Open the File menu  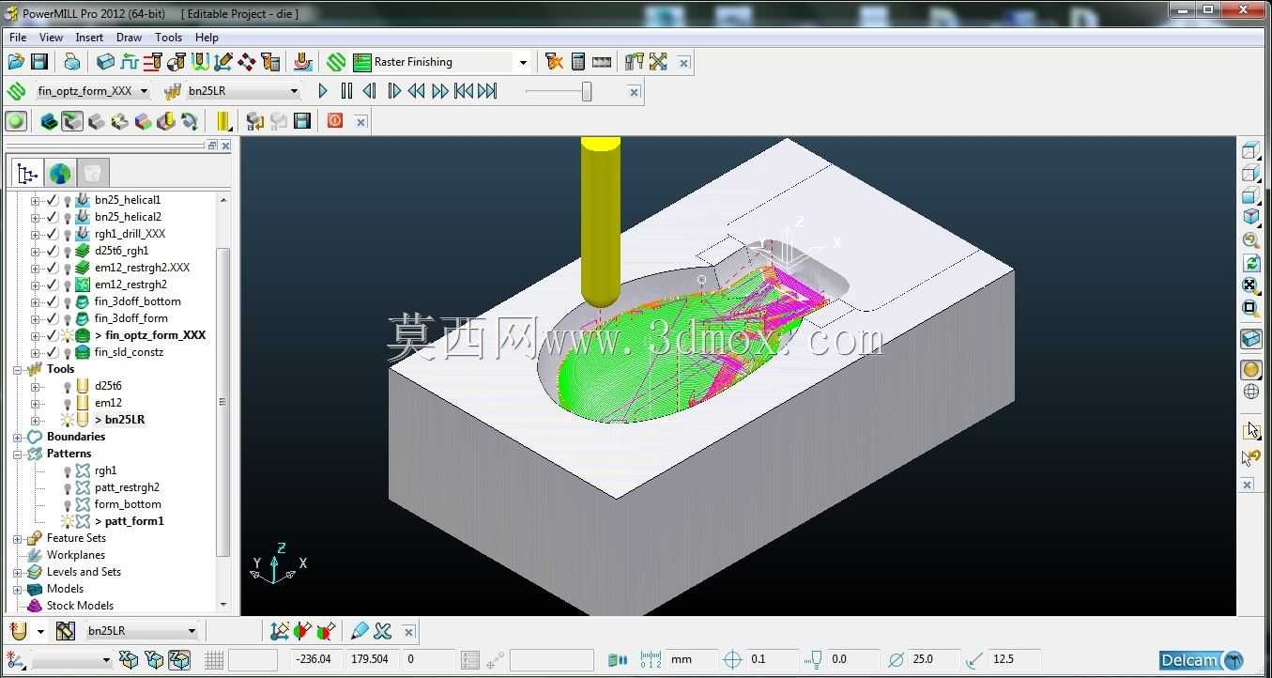click(18, 38)
